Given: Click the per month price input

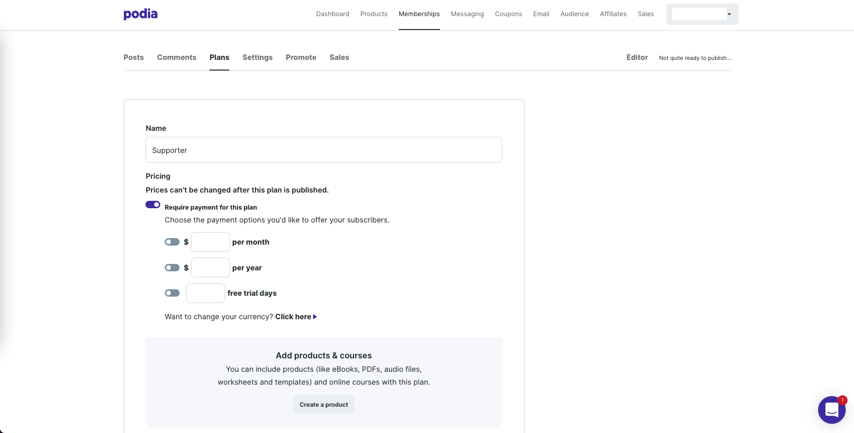Looking at the screenshot, I should click(x=210, y=242).
